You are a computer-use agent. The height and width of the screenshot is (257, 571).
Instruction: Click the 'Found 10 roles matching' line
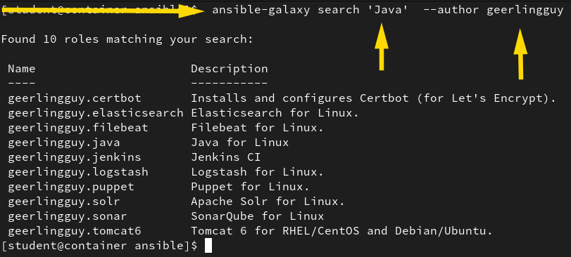coord(127,39)
